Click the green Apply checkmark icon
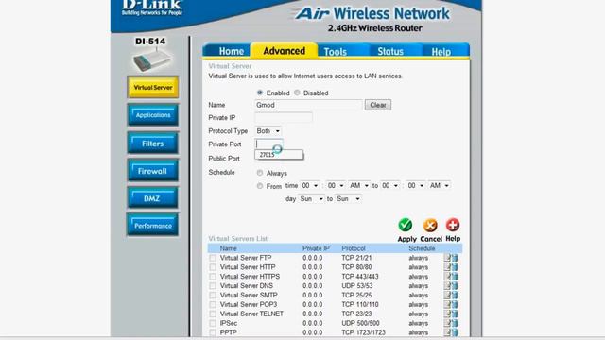 click(x=406, y=225)
